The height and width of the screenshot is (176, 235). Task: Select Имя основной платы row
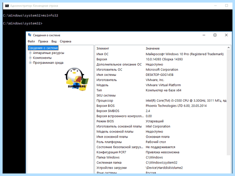(x=161, y=136)
